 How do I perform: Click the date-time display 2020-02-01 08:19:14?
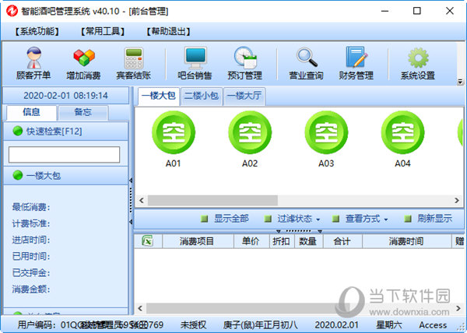[x=66, y=96]
